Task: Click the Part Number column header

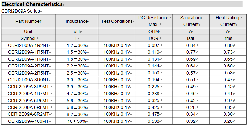Action: pyautogui.click(x=28, y=21)
